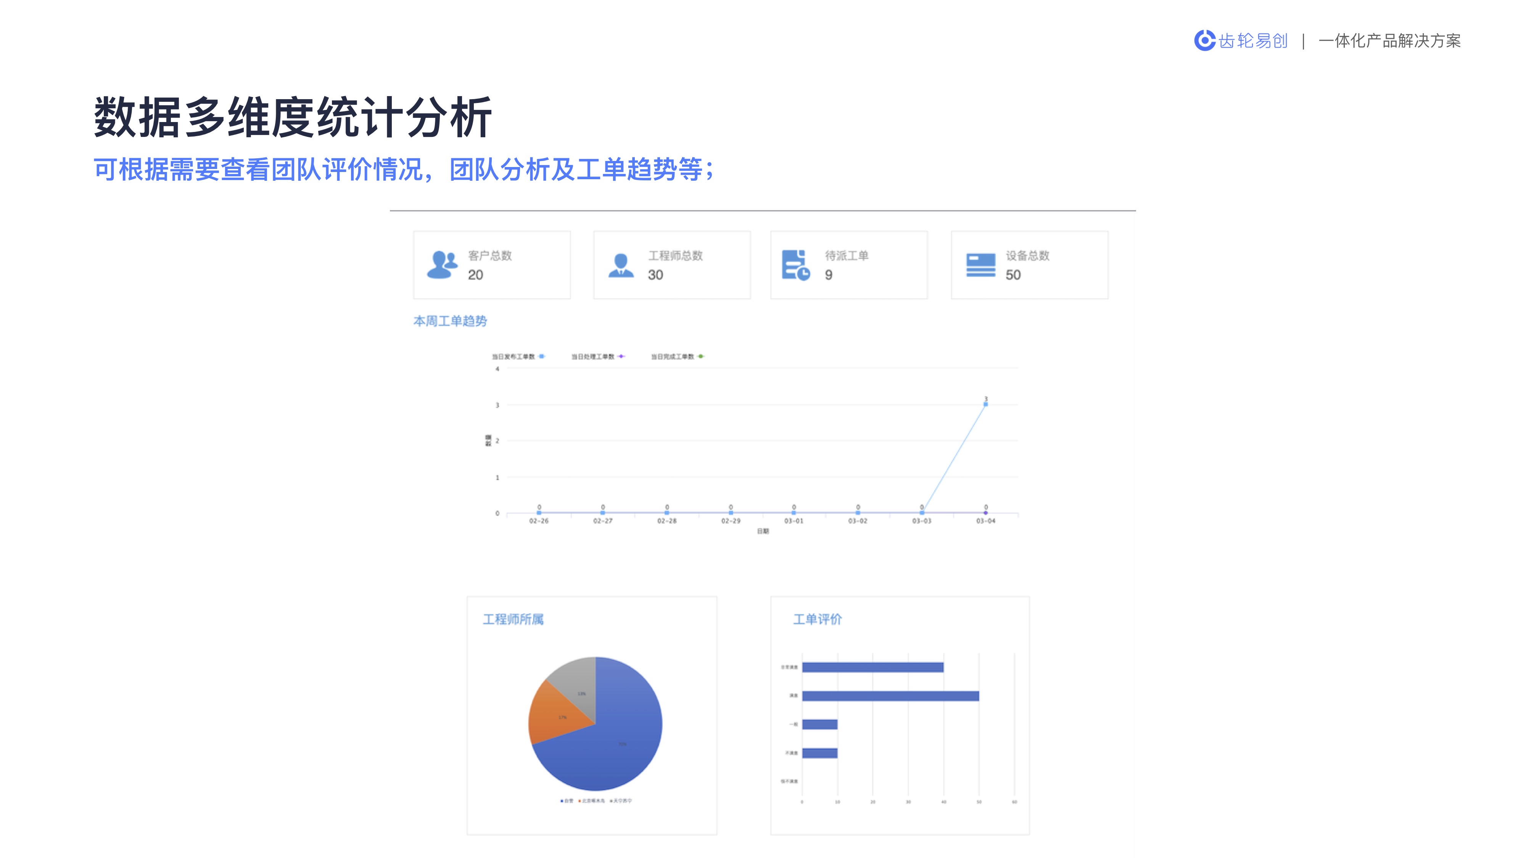Toggle the 天宁苏宁 pie legend entry
This screenshot has width=1526, height=858.
621,800
